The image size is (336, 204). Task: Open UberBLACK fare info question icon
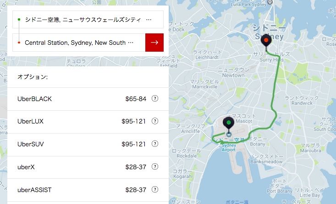[x=155, y=99]
